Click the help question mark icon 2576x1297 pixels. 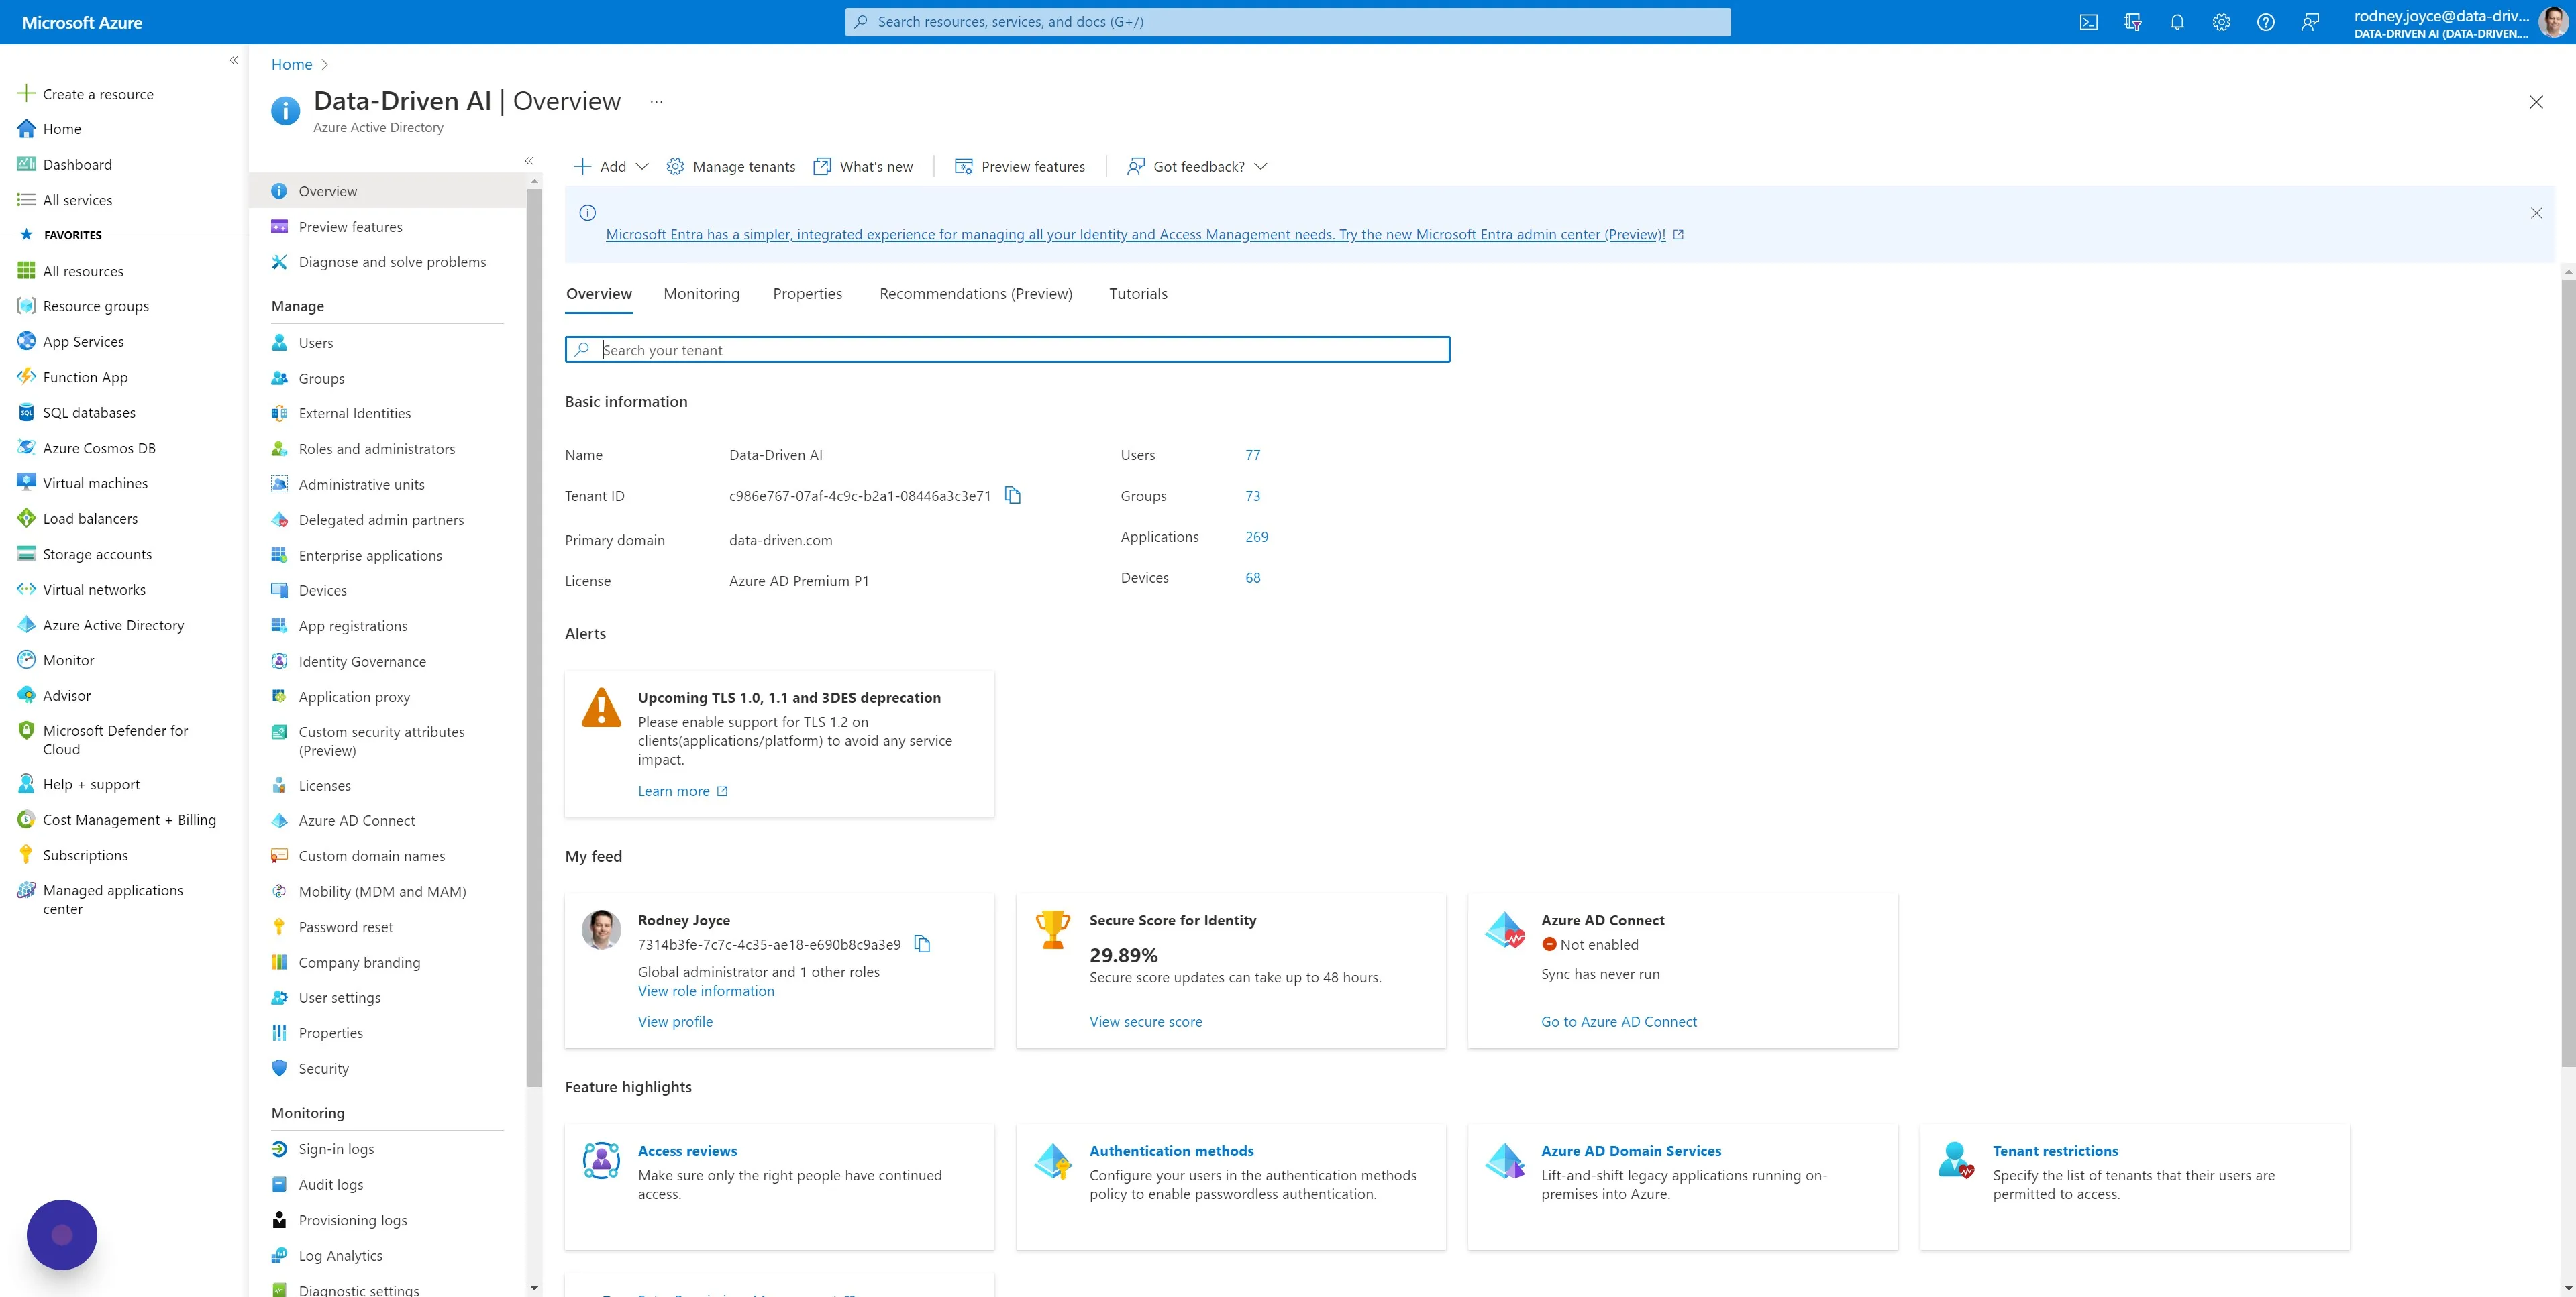(x=2266, y=22)
